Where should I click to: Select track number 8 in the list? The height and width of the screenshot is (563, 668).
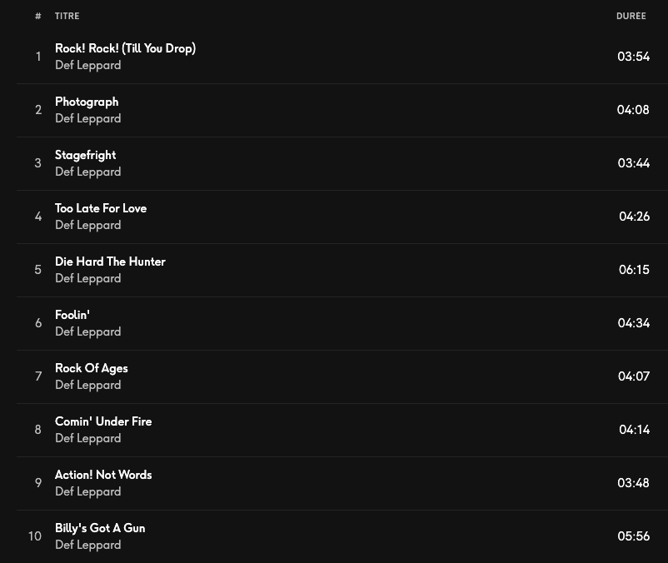(38, 430)
